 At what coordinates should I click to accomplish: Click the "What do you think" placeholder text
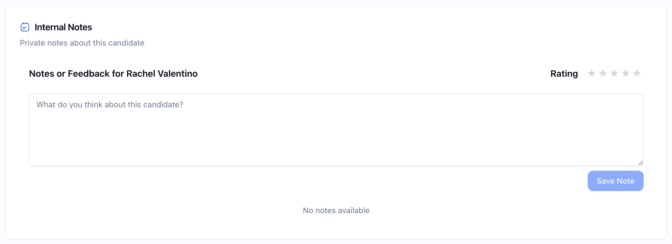click(110, 105)
